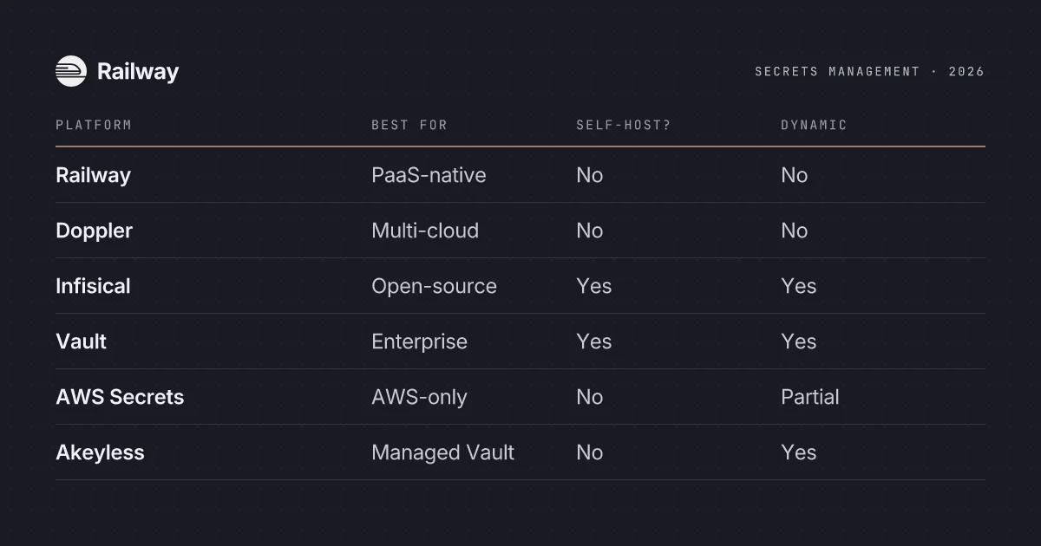Click Self-host 'No' in the Railway row

(589, 175)
